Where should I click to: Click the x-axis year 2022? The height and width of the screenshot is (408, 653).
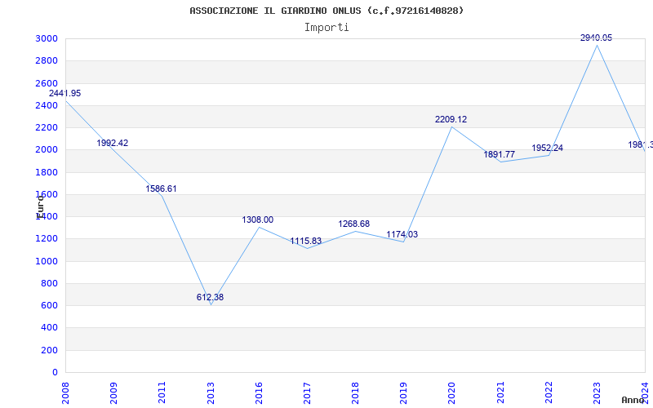pos(549,392)
